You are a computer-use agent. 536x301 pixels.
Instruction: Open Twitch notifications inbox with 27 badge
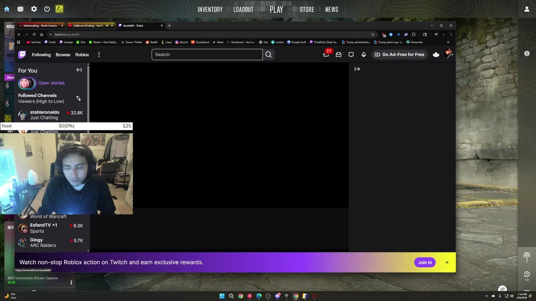[326, 54]
